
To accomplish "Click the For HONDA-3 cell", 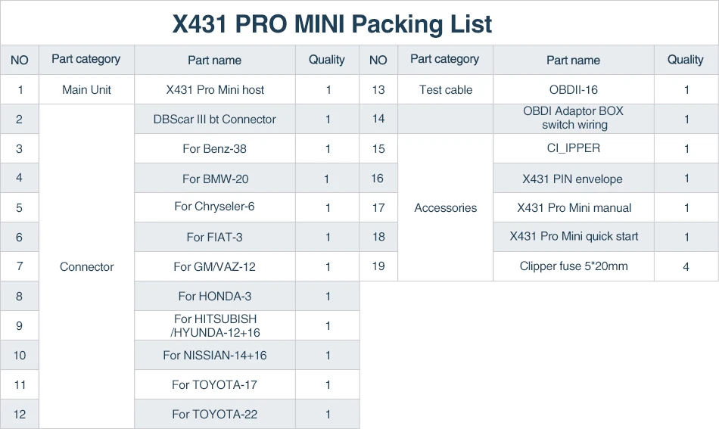I will [x=215, y=296].
